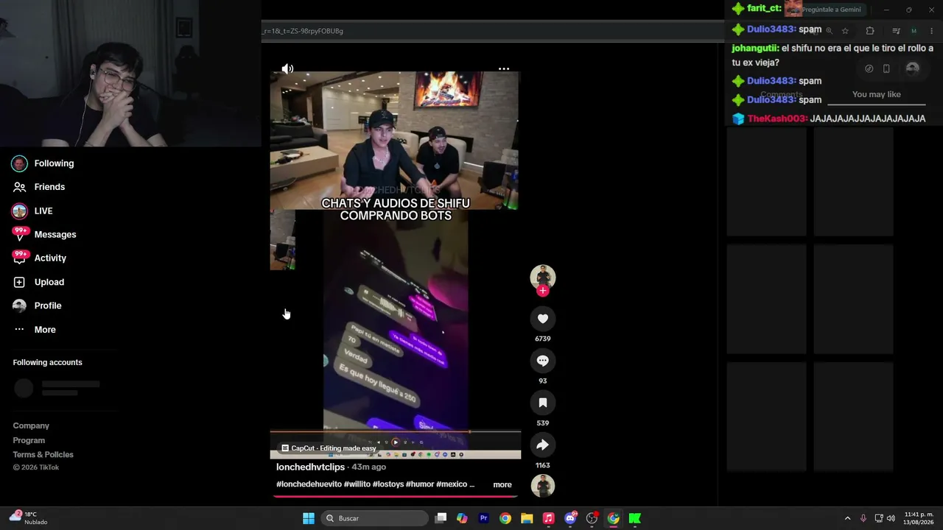This screenshot has height=530, width=943.
Task: Click the #lostoys hashtag
Action: [387, 484]
